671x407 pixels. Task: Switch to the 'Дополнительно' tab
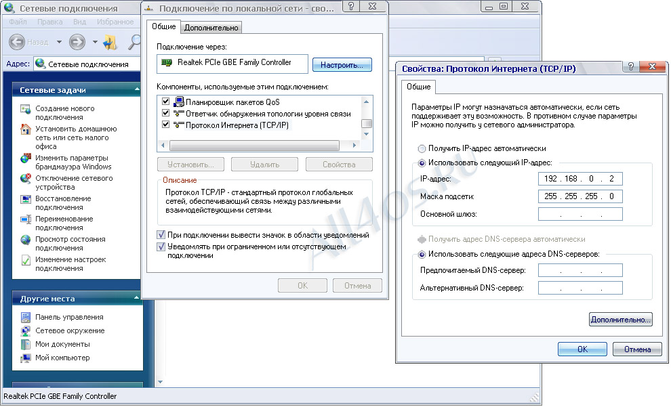[x=211, y=28]
